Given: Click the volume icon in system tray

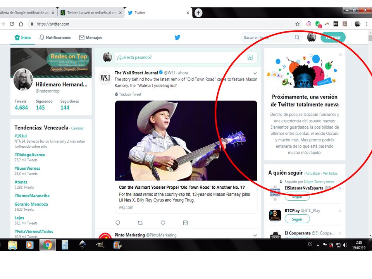Looking at the screenshot, I should point(345,245).
